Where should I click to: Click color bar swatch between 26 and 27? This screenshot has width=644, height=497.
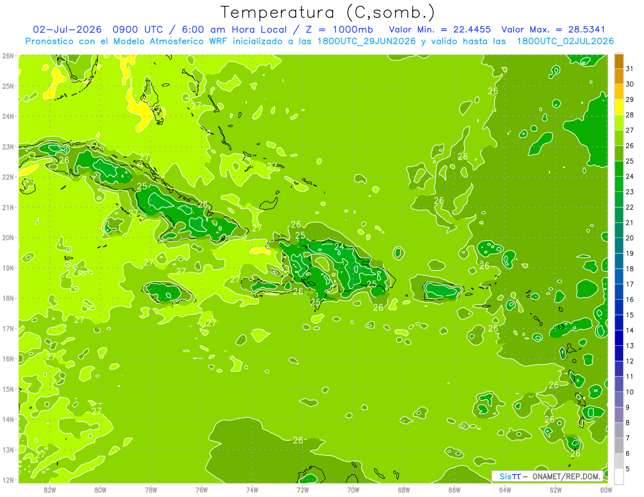(x=619, y=138)
